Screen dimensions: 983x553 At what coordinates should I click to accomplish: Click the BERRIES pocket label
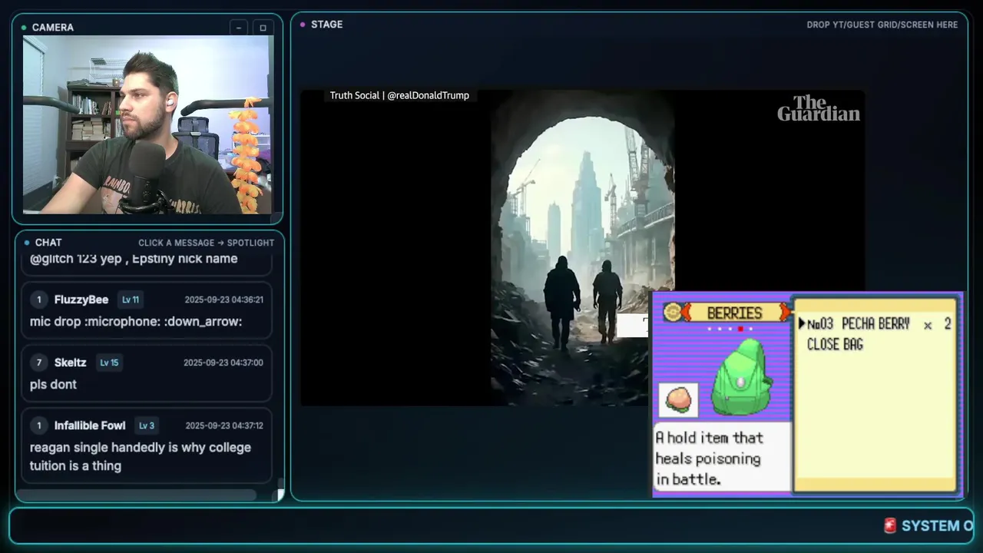734,313
